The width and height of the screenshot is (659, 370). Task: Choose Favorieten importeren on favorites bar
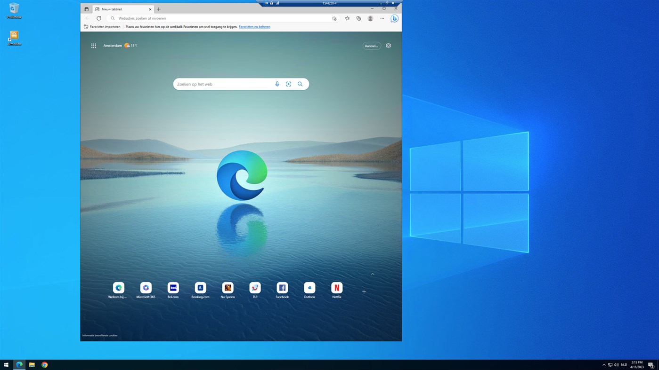coord(102,27)
